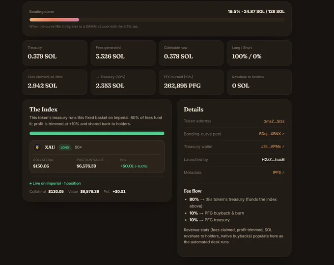Click the launcher address H2zZ...huc6
This screenshot has width=334, height=265.
pyautogui.click(x=273, y=160)
